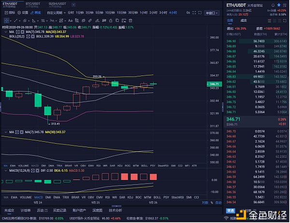
Task: Switch to the 成交 trades tab
Action: tap(244, 21)
